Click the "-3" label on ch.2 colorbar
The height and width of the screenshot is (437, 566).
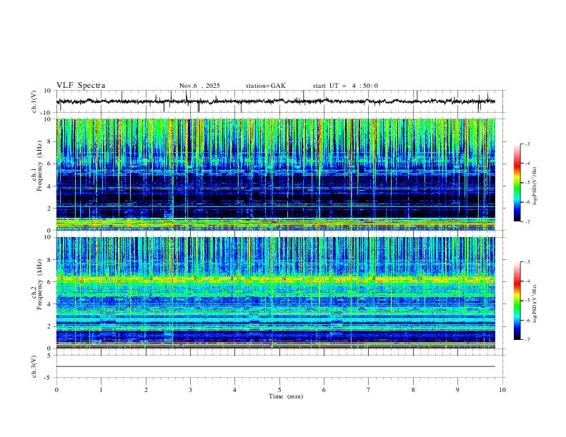click(x=527, y=262)
